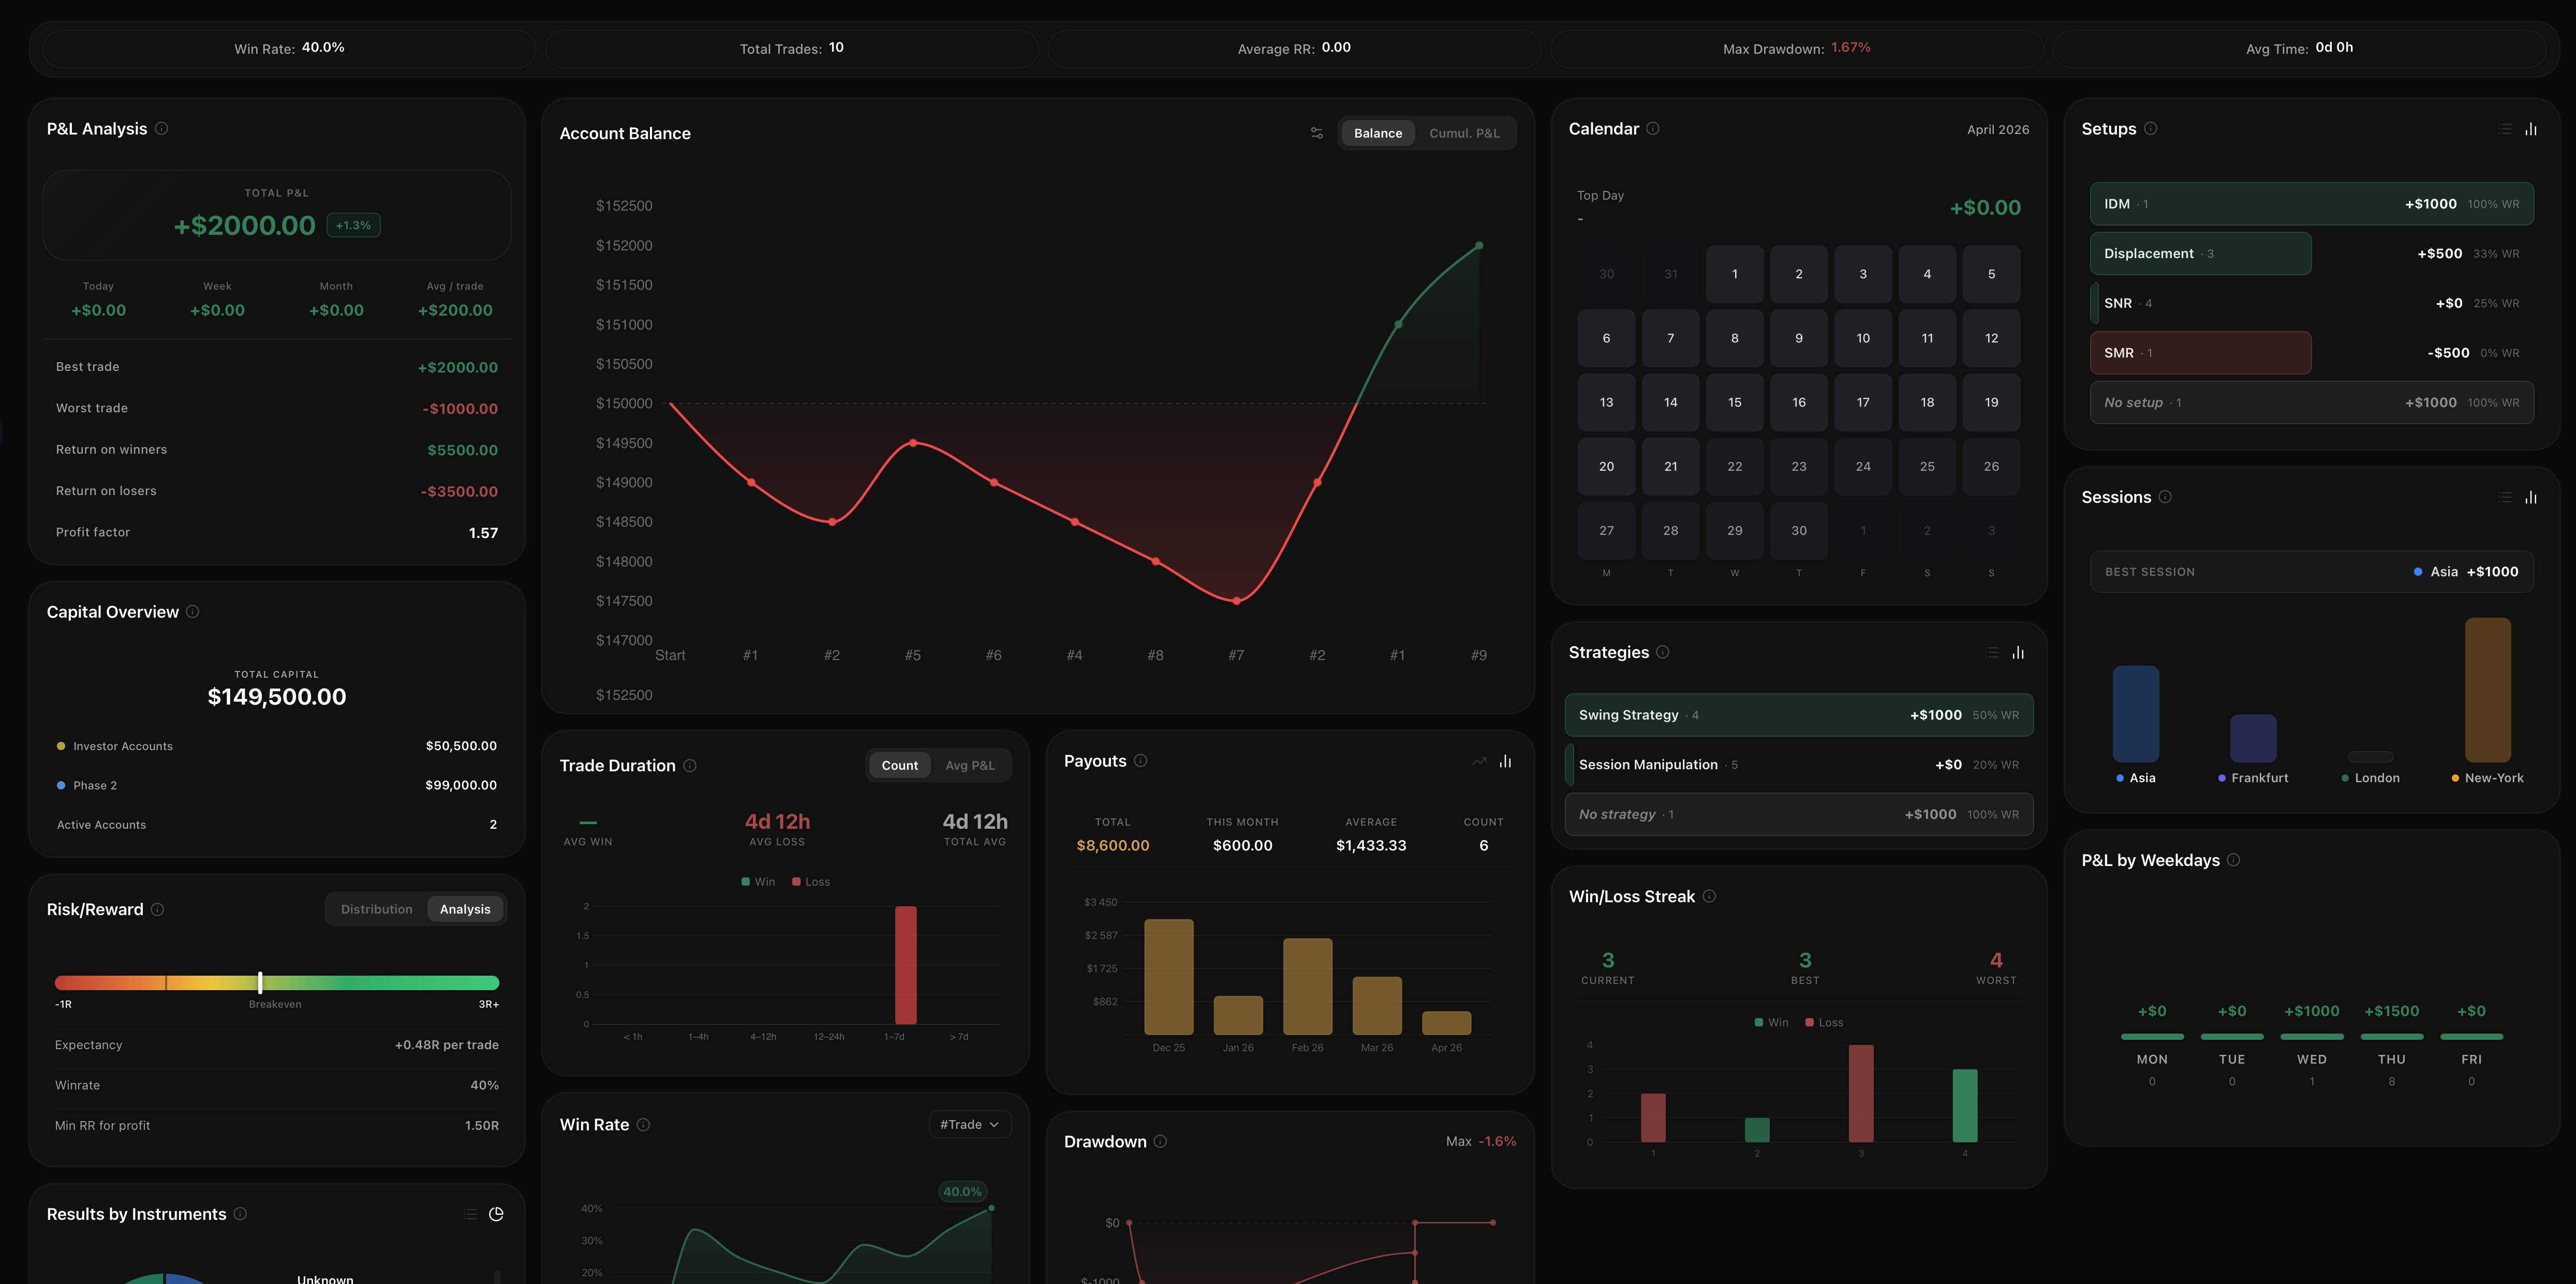This screenshot has width=2576, height=1284.
Task: Click the Risk/Reward gauge marker
Action: click(x=260, y=982)
